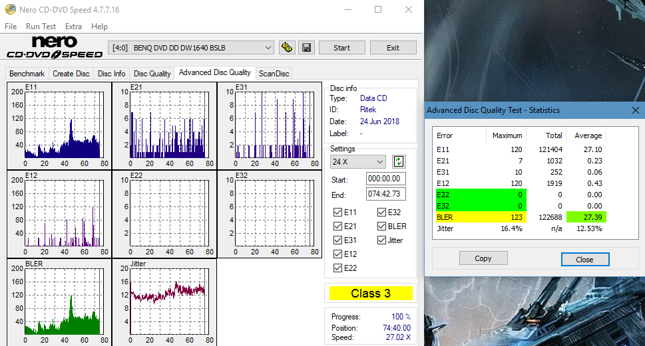Click the Start time input field
This screenshot has height=346, width=645.
(386, 179)
